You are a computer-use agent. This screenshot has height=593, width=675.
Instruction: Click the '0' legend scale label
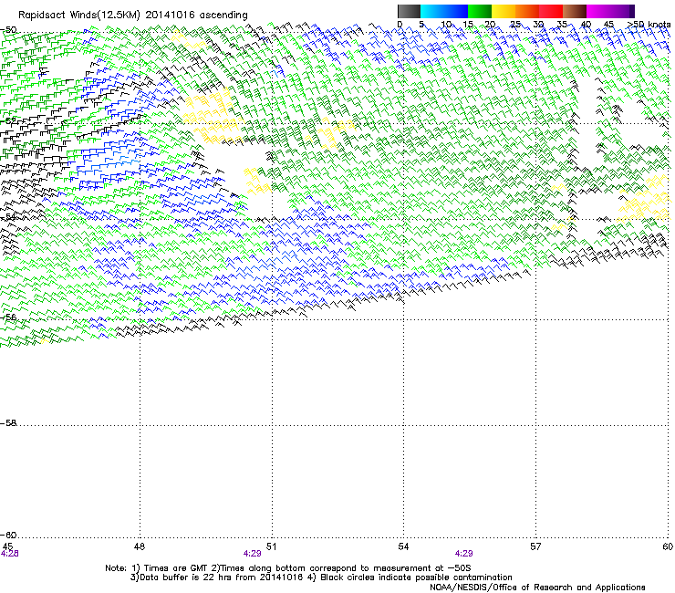(400, 25)
